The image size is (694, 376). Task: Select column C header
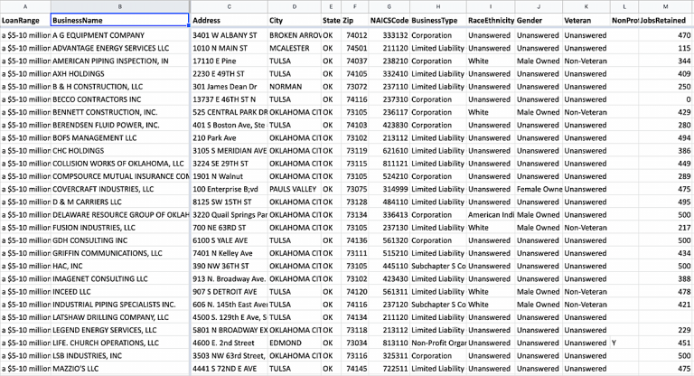tap(229, 6)
